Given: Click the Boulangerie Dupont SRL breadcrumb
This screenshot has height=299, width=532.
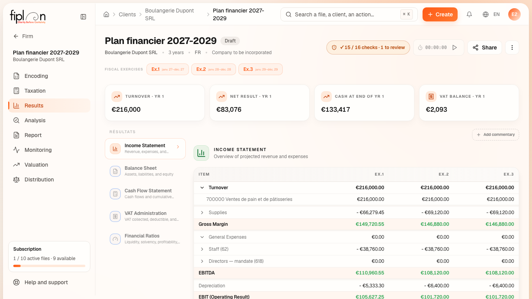Looking at the screenshot, I should 169,14.
